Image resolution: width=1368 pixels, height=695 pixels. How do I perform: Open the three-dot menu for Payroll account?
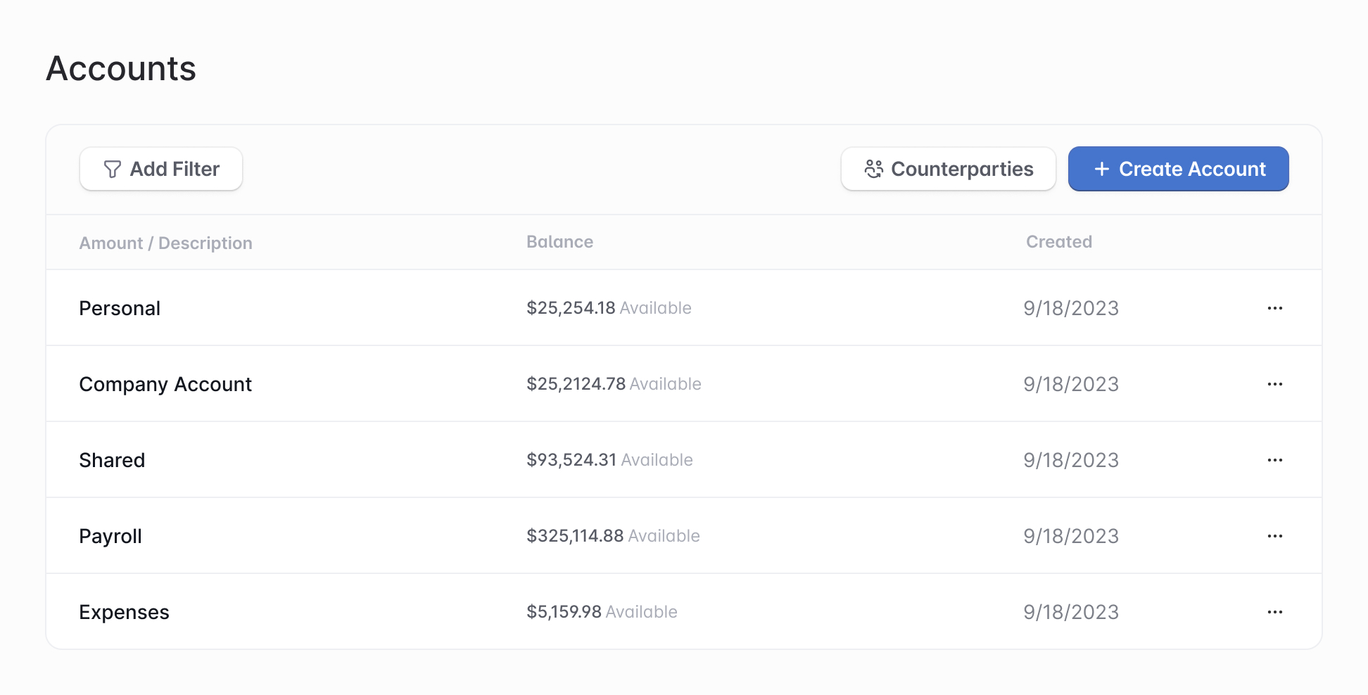pos(1274,536)
